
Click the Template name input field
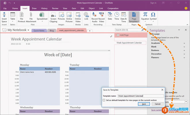click(141, 96)
